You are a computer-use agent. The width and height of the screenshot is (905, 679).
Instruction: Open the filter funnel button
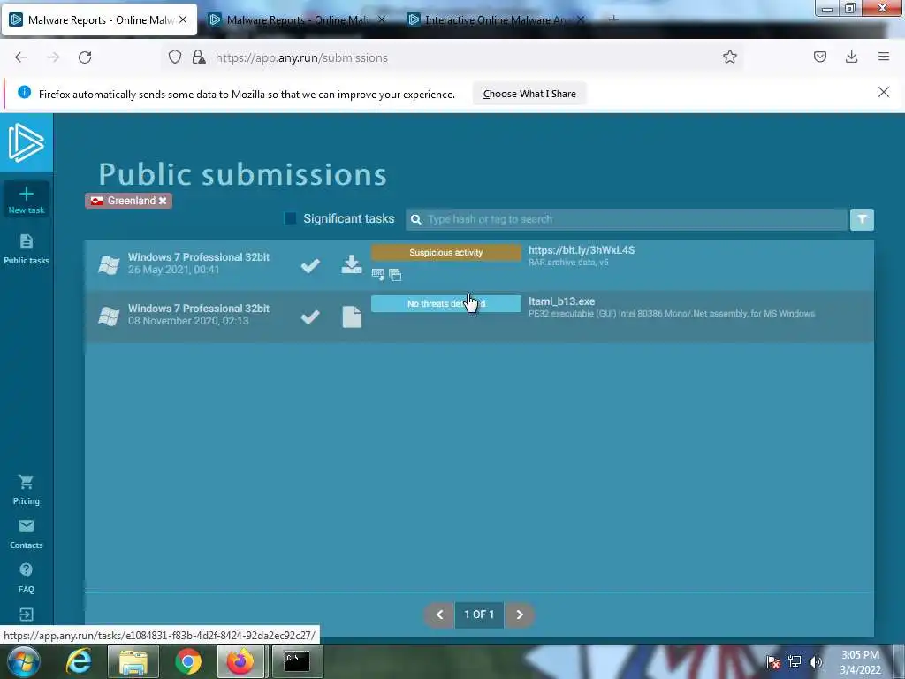point(862,219)
